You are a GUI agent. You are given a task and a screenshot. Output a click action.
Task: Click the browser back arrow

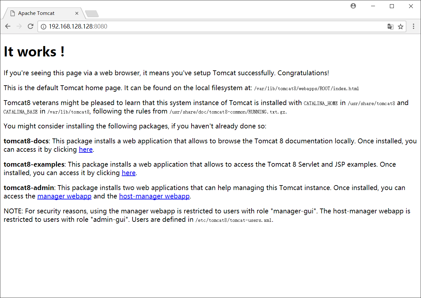pos(8,27)
